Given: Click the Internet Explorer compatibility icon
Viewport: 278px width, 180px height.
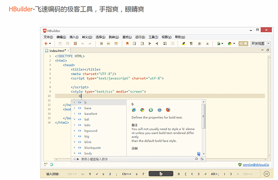Looking at the screenshot, I should coord(134,110).
